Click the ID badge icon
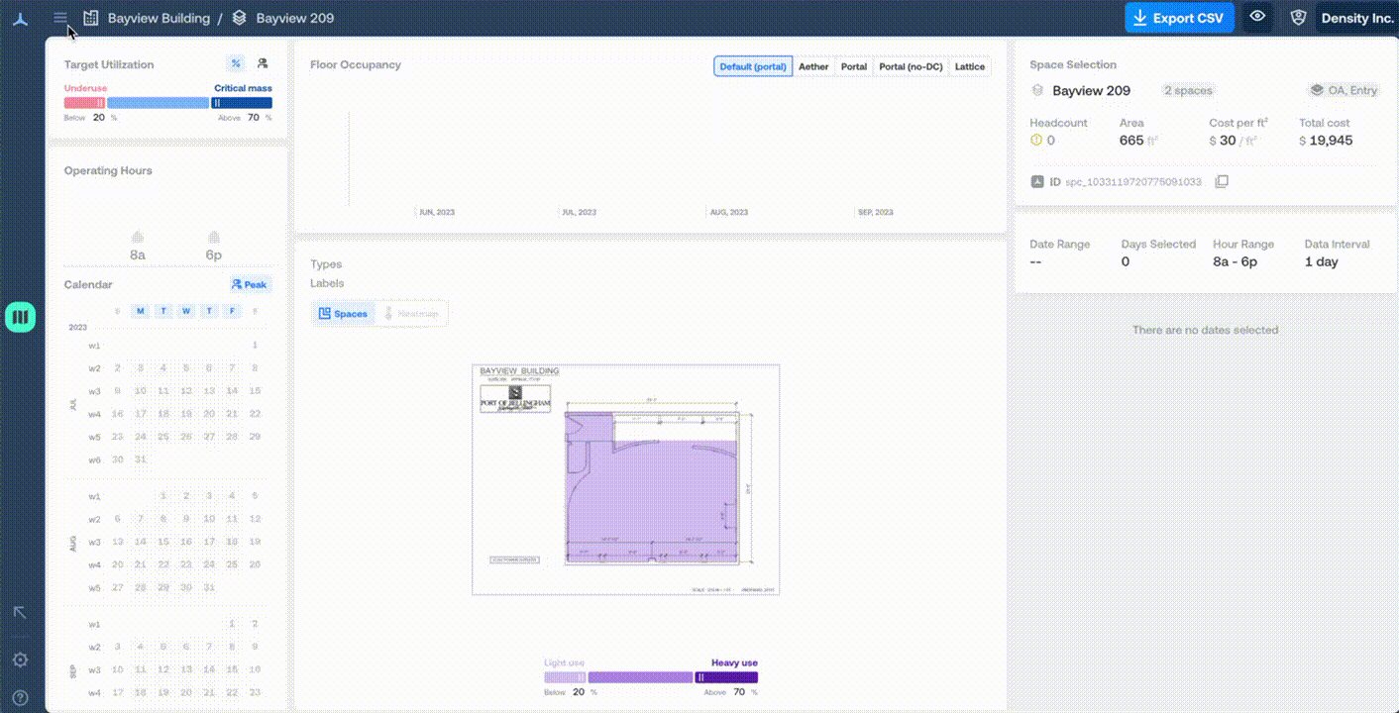The height and width of the screenshot is (713, 1399). (x=1037, y=182)
